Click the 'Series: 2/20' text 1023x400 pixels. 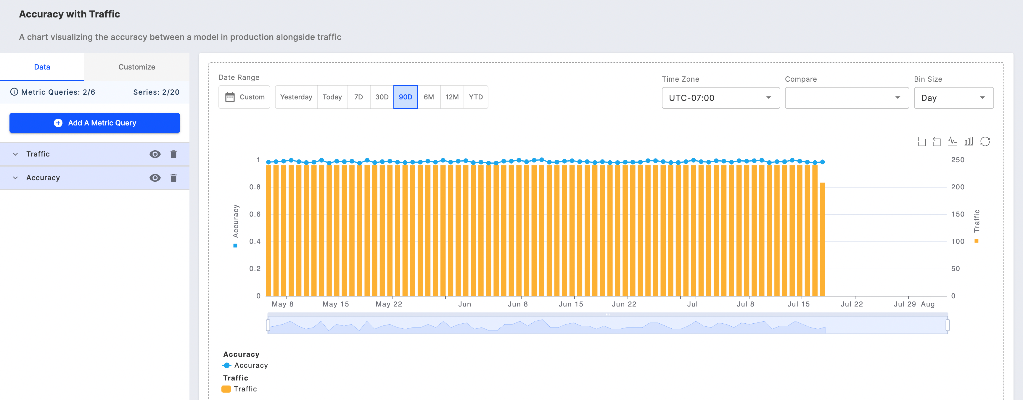(x=157, y=92)
